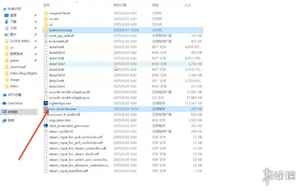Select the data0.bhd file name

[57, 52]
